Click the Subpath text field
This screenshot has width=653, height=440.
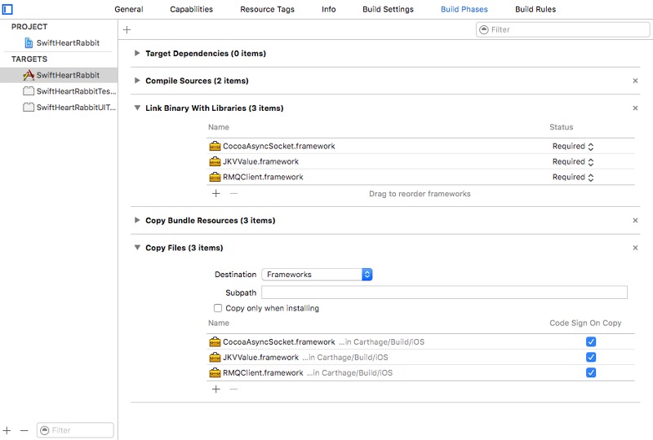(x=444, y=293)
